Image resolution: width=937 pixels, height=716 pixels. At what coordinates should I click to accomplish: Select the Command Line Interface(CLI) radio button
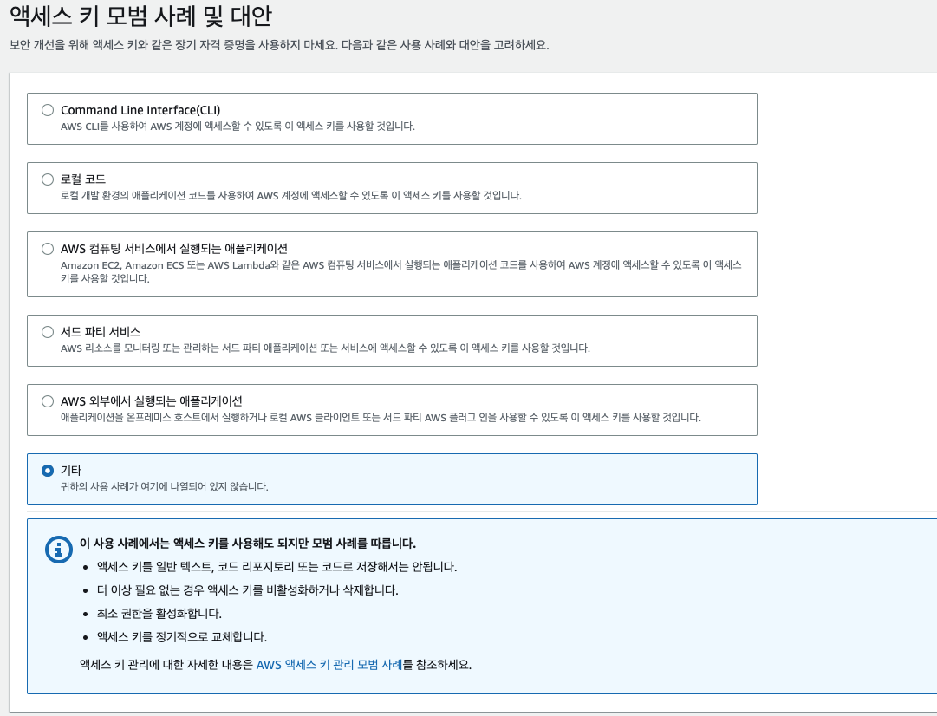(x=48, y=110)
